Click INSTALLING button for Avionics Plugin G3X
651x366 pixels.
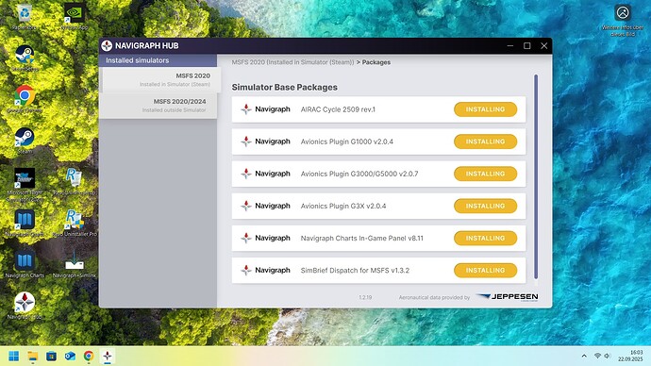485,206
